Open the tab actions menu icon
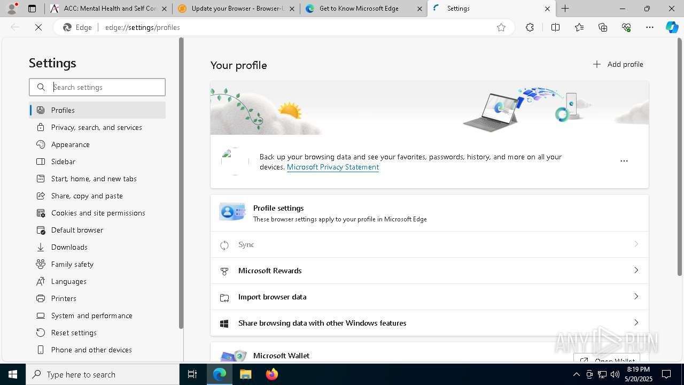This screenshot has height=385, width=684. 32,9
